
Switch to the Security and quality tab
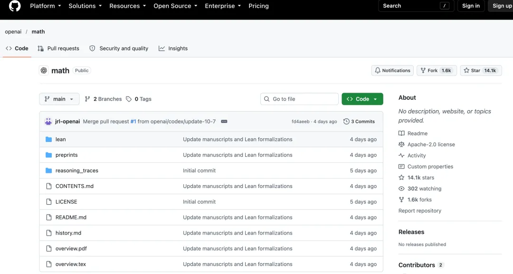click(119, 48)
